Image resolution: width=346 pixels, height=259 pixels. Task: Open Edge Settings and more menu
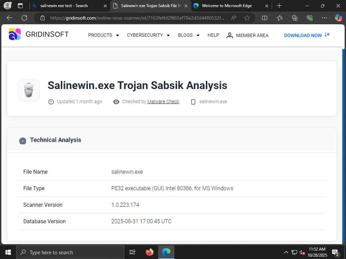coord(324,18)
